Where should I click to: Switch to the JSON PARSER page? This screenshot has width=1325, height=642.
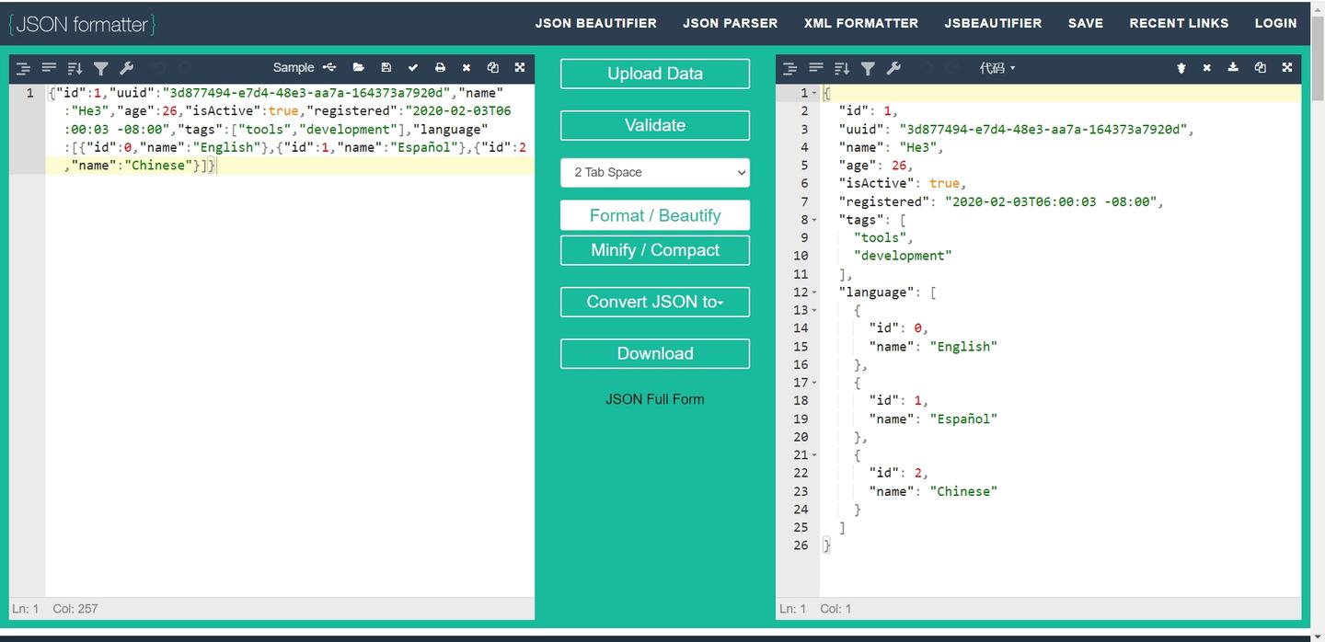coord(730,23)
